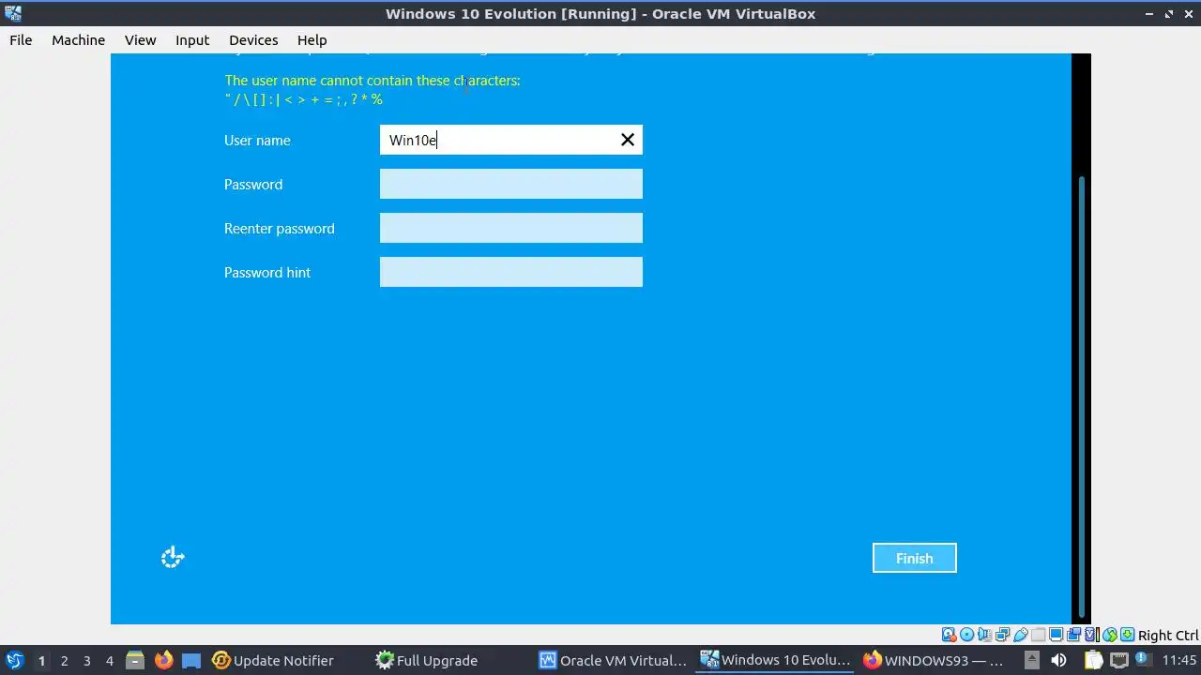The height and width of the screenshot is (675, 1201).
Task: Click the Password field
Action: (510, 184)
